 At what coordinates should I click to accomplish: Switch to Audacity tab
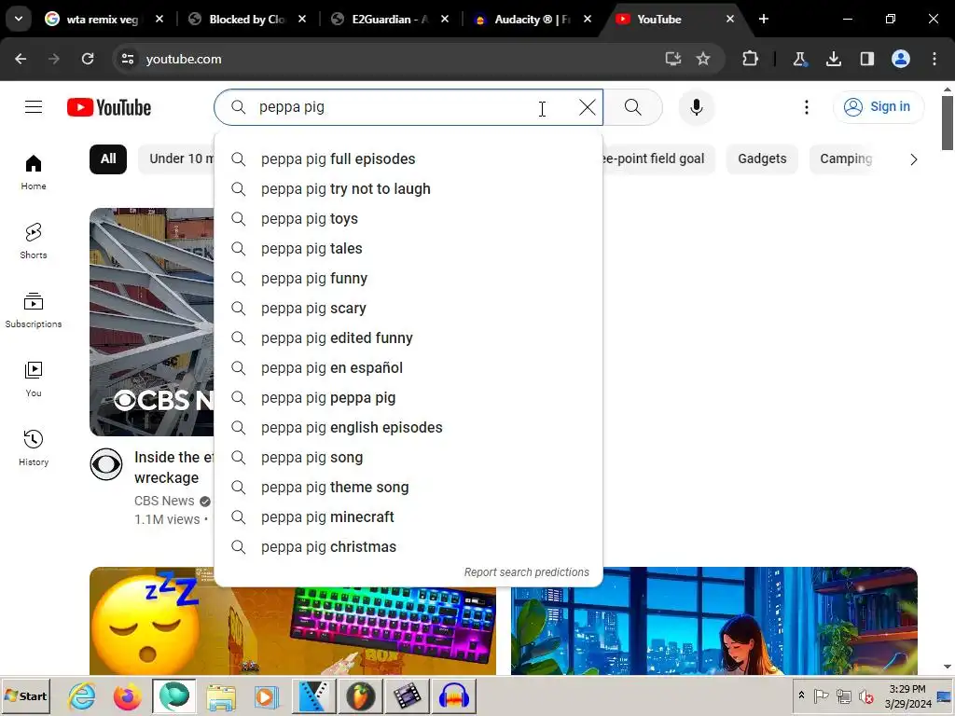point(532,20)
